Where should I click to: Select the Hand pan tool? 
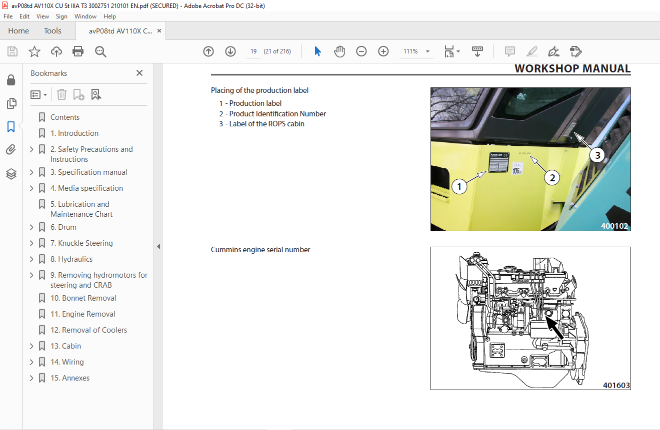tap(339, 51)
